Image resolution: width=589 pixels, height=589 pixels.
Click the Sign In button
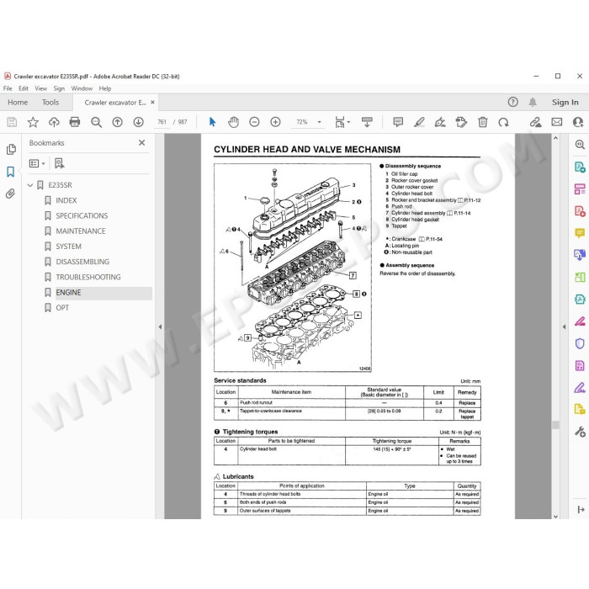(565, 102)
